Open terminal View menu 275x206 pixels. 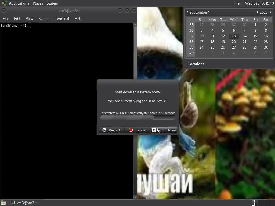point(30,19)
